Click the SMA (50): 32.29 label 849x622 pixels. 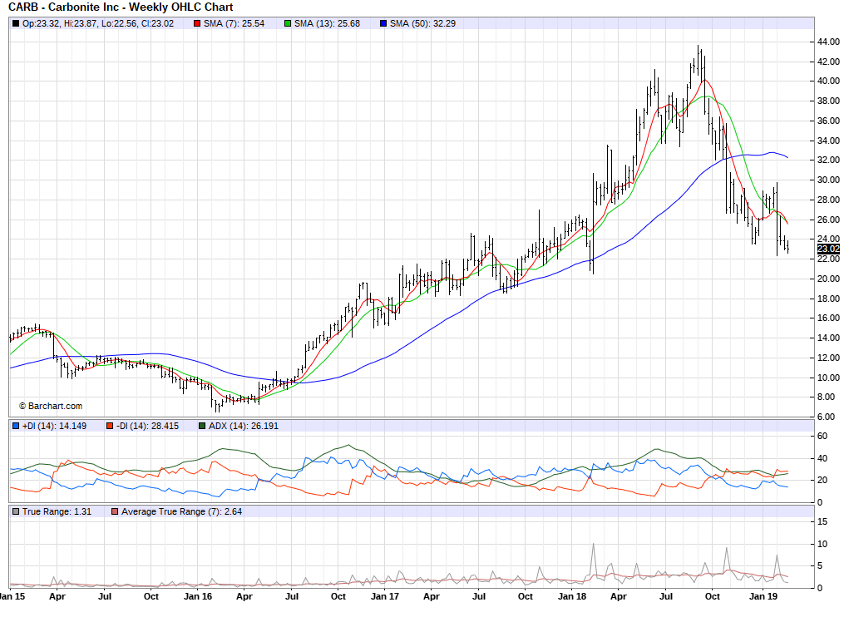tap(423, 24)
